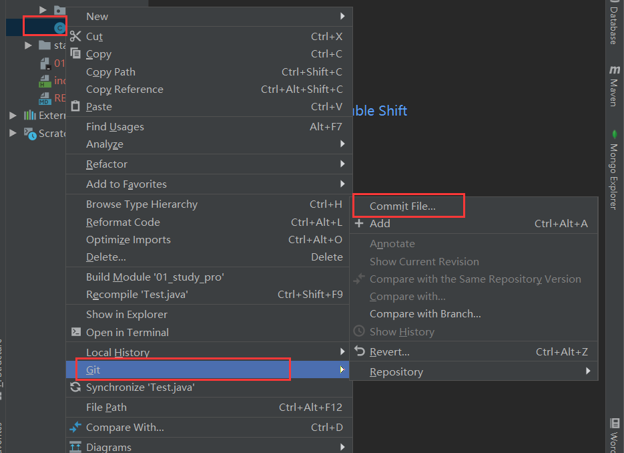This screenshot has height=453, width=624.
Task: Click the Synchronize refresh icon
Action: coord(75,387)
